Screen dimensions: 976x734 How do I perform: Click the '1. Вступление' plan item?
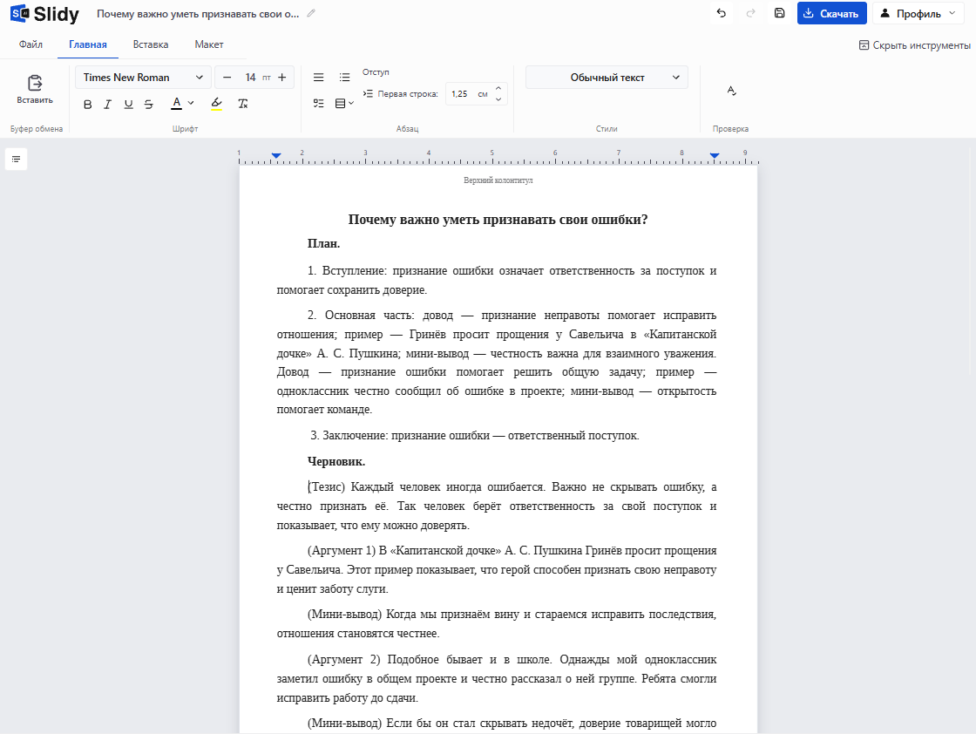point(497,280)
